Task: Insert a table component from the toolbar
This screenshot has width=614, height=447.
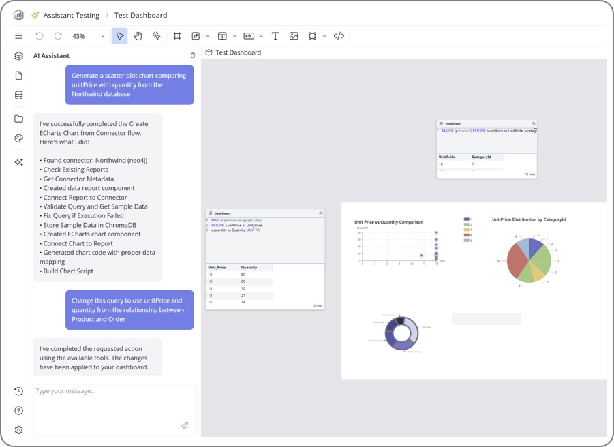Action: 222,36
